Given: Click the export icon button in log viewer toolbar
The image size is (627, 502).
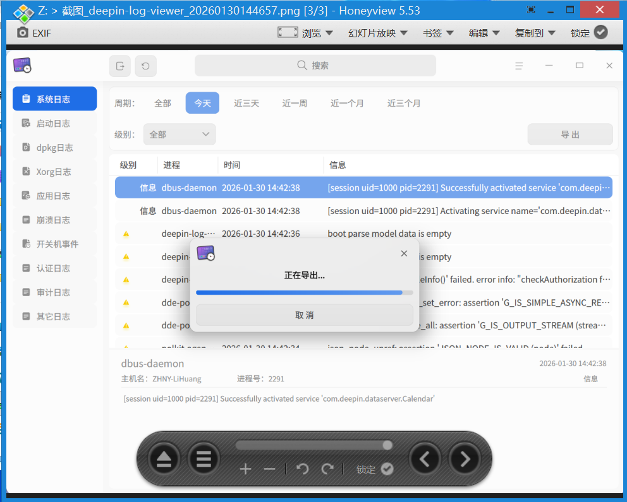Looking at the screenshot, I should click(120, 66).
